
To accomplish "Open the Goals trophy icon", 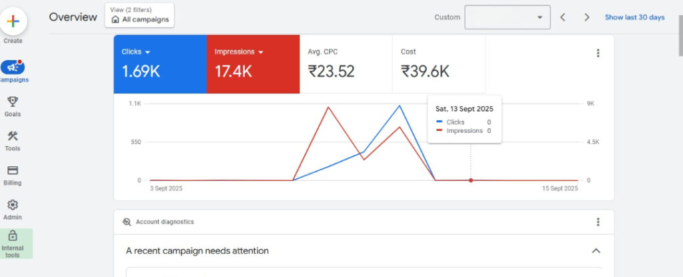I will pos(13,101).
